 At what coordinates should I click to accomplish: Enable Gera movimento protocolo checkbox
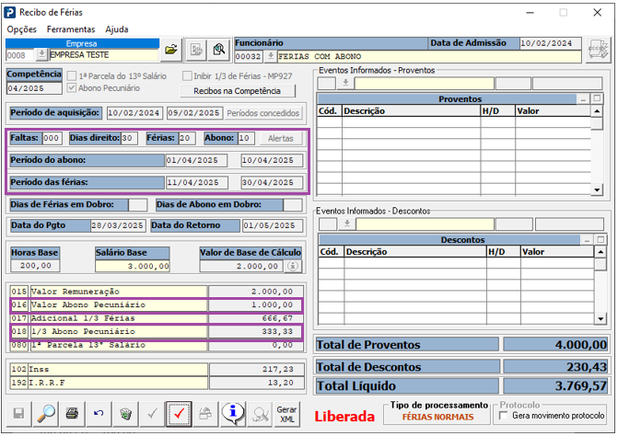pyautogui.click(x=503, y=416)
